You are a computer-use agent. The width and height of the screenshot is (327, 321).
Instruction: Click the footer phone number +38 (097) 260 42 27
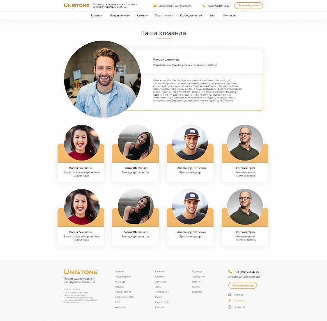click(247, 272)
